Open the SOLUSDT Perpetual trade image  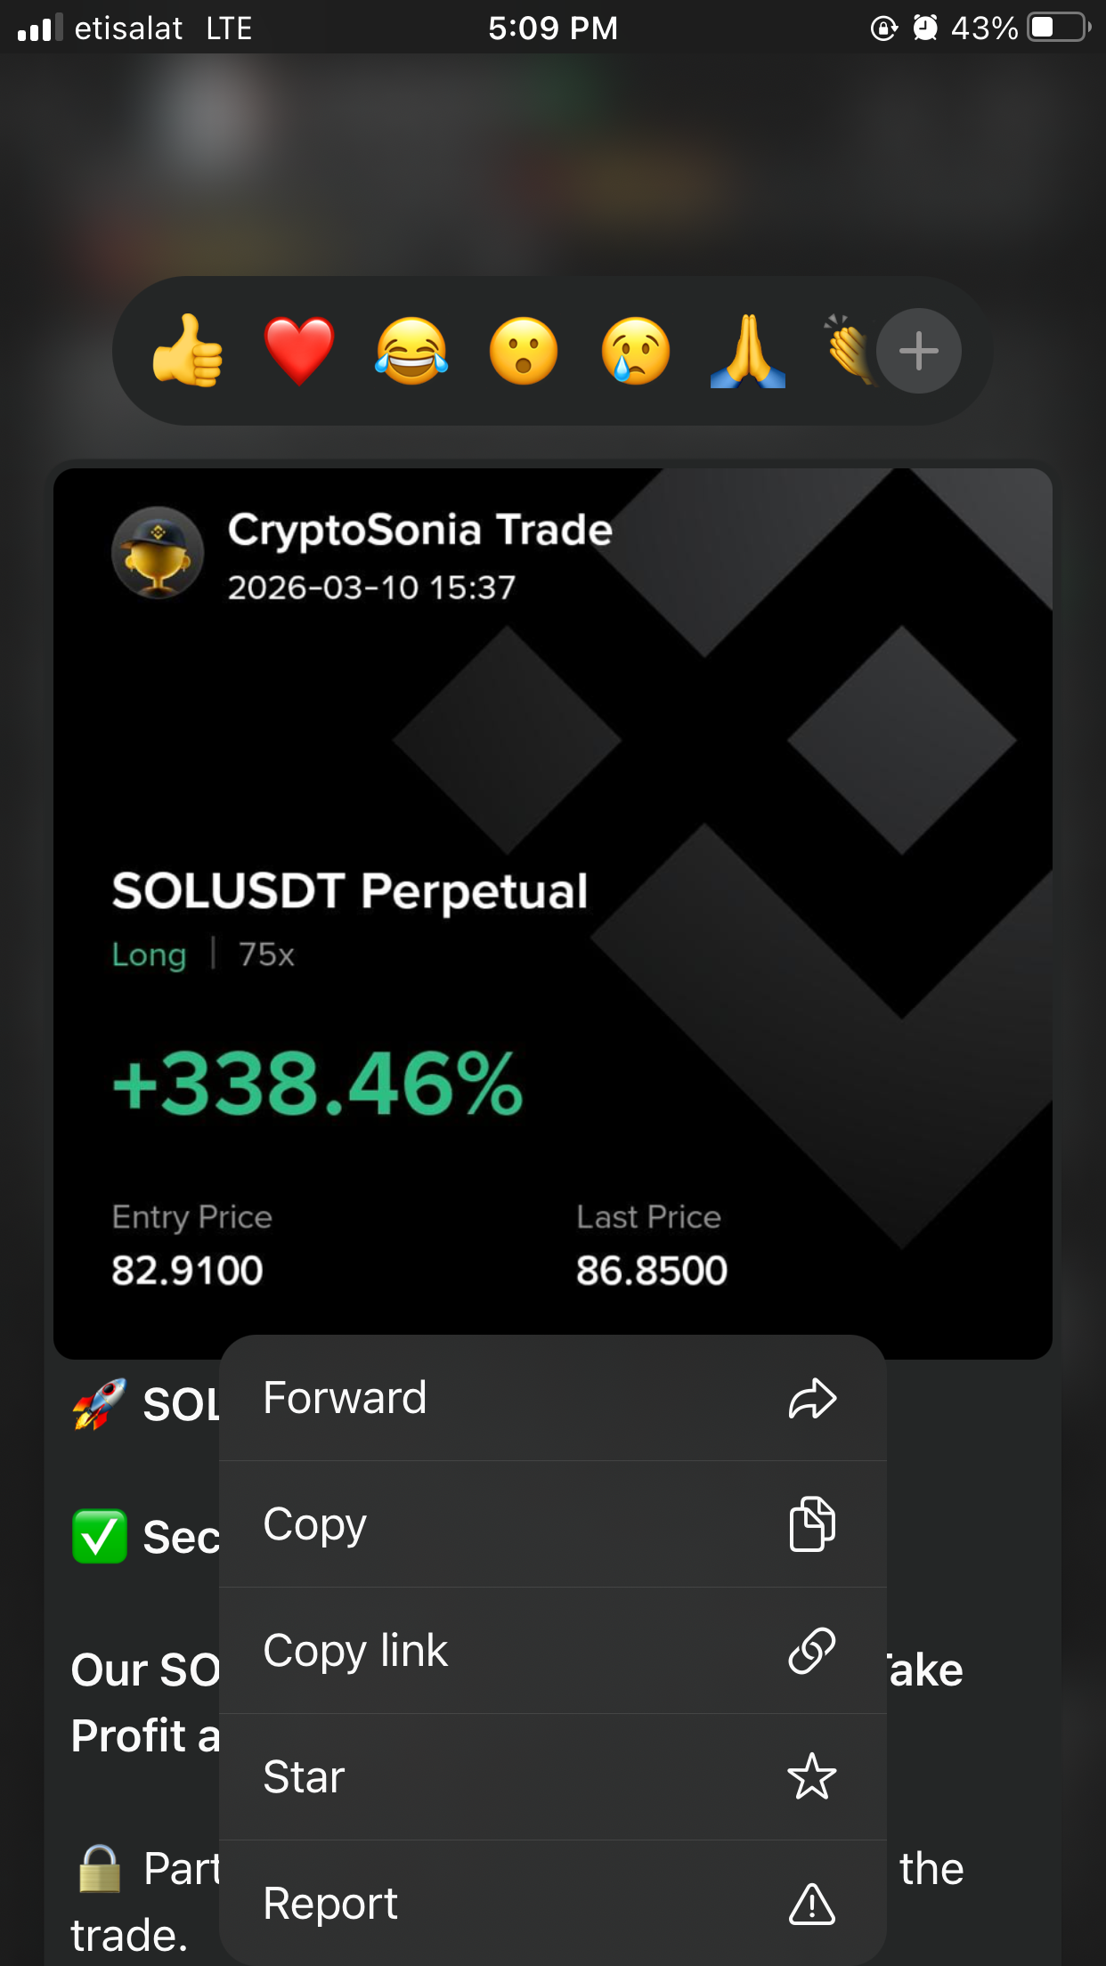[552, 890]
